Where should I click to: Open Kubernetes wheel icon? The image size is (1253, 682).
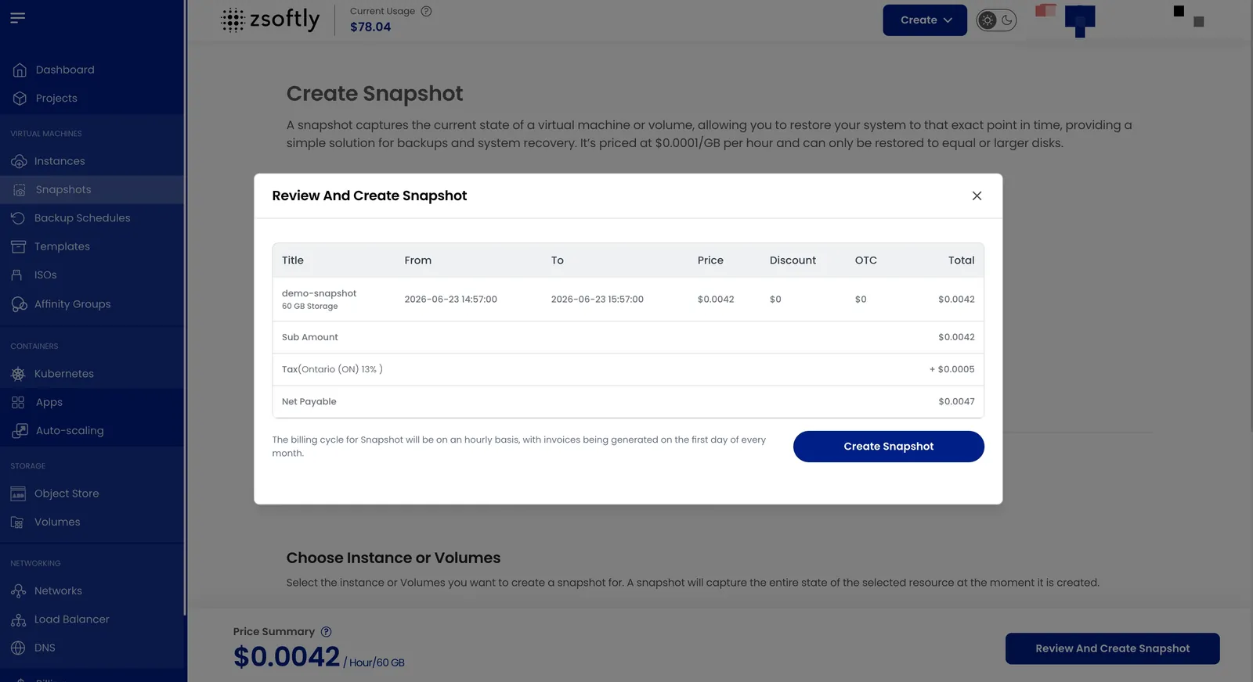pyautogui.click(x=18, y=374)
